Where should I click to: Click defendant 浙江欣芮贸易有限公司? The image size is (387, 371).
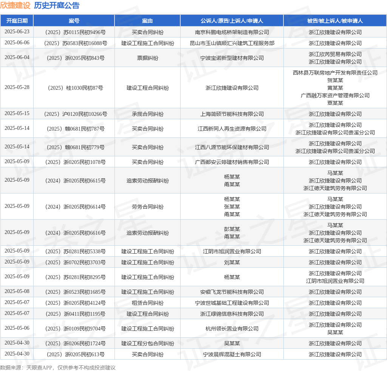click(335, 54)
